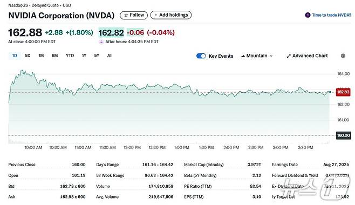
Task: Click the red 162.83 current price marker
Action: (x=343, y=92)
